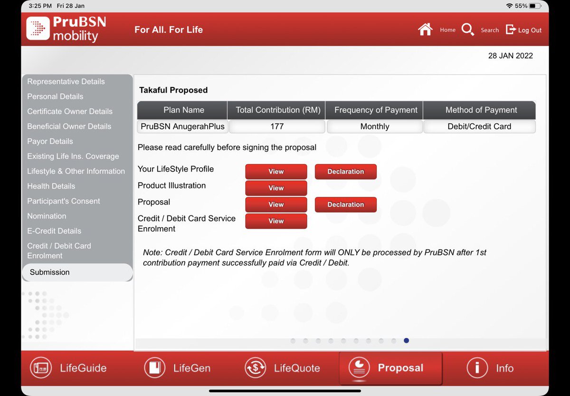Tap the Home house icon
This screenshot has height=396, width=570.
(x=425, y=29)
